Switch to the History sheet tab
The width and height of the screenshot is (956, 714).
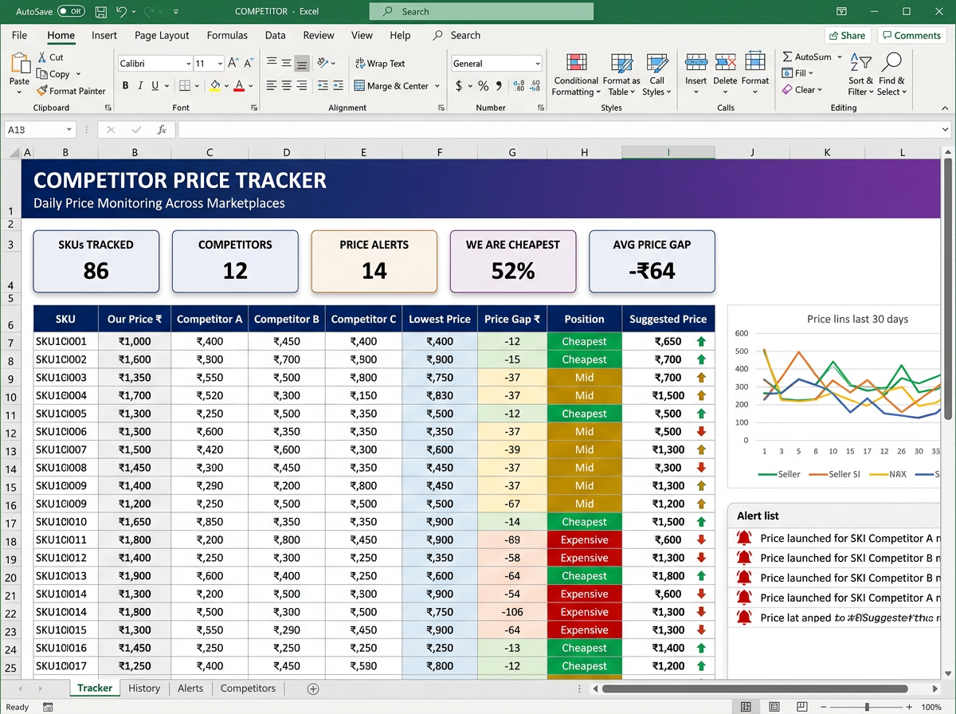[144, 688]
